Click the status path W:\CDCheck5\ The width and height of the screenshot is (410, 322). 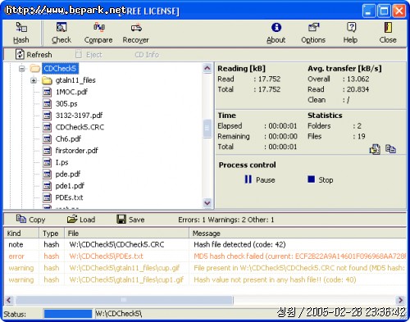point(119,314)
